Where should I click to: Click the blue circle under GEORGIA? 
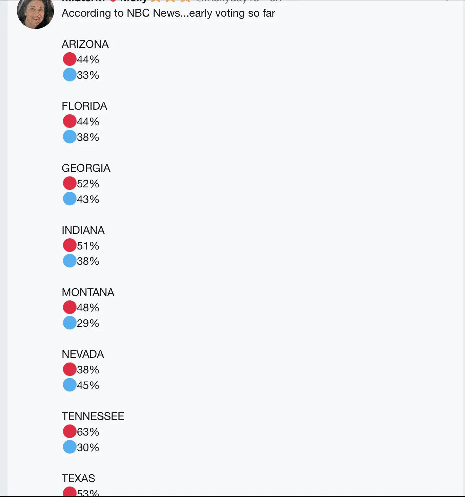pos(69,199)
